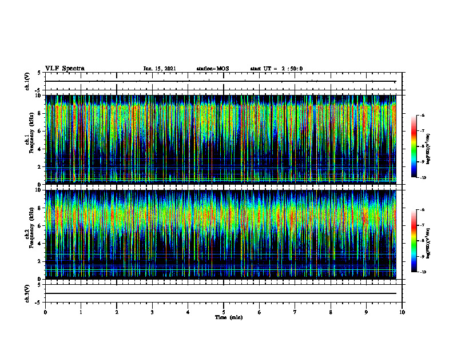This screenshot has width=453, height=350.
Task: Click the ch.1 spectrogram color bar
Action: [x=414, y=146]
